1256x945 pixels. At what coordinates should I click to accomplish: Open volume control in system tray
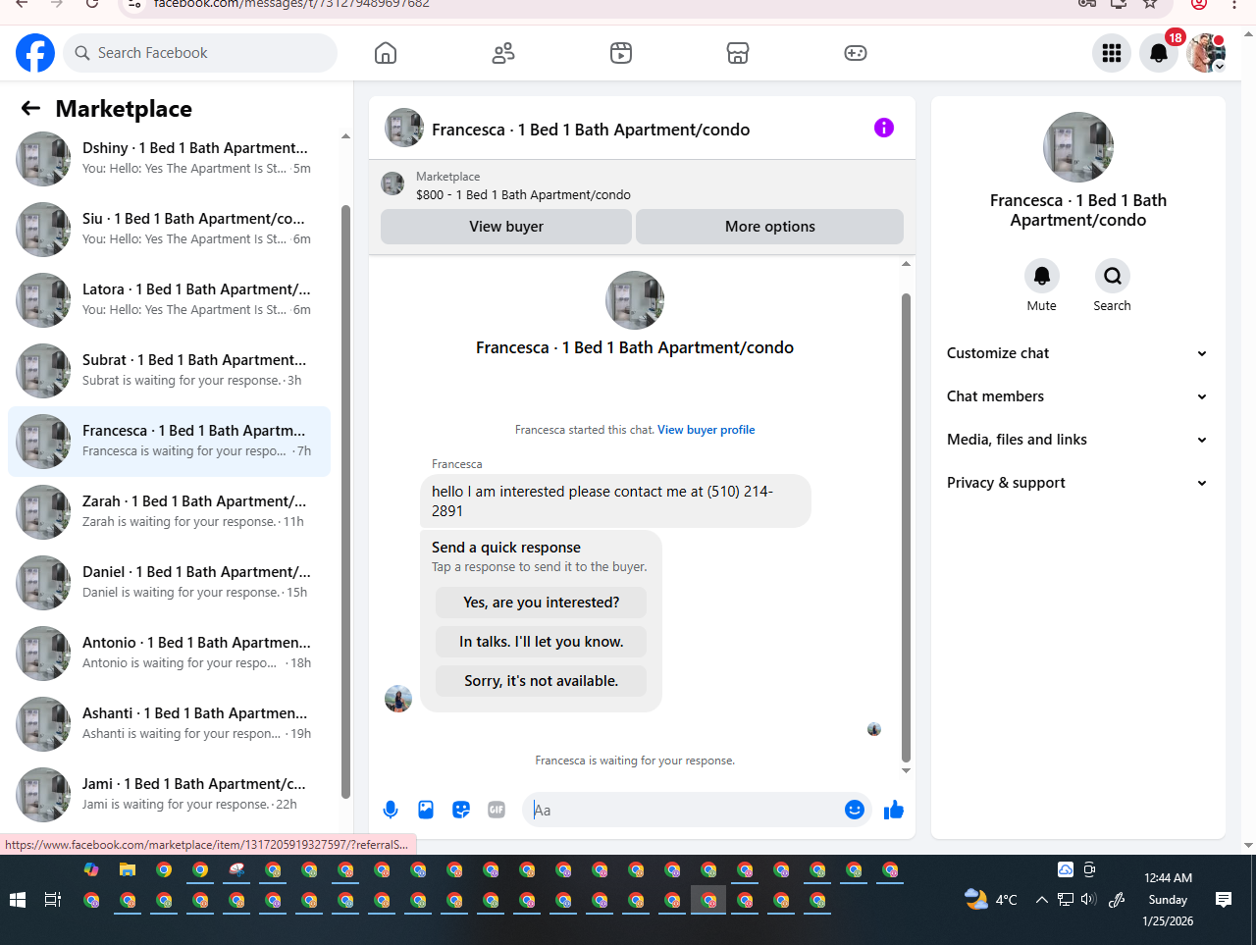(1088, 900)
